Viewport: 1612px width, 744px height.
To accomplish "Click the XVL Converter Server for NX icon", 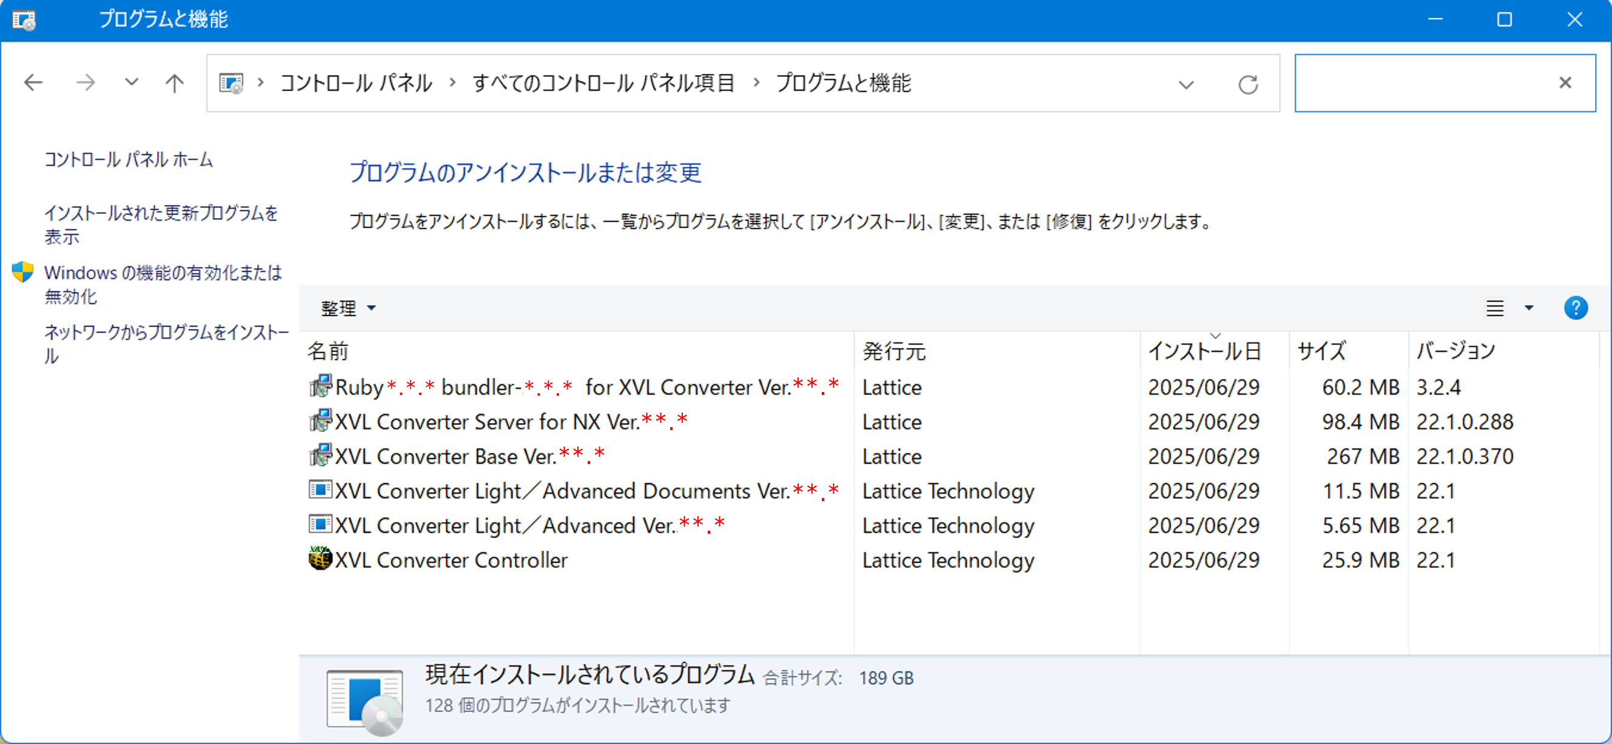I will tap(320, 420).
